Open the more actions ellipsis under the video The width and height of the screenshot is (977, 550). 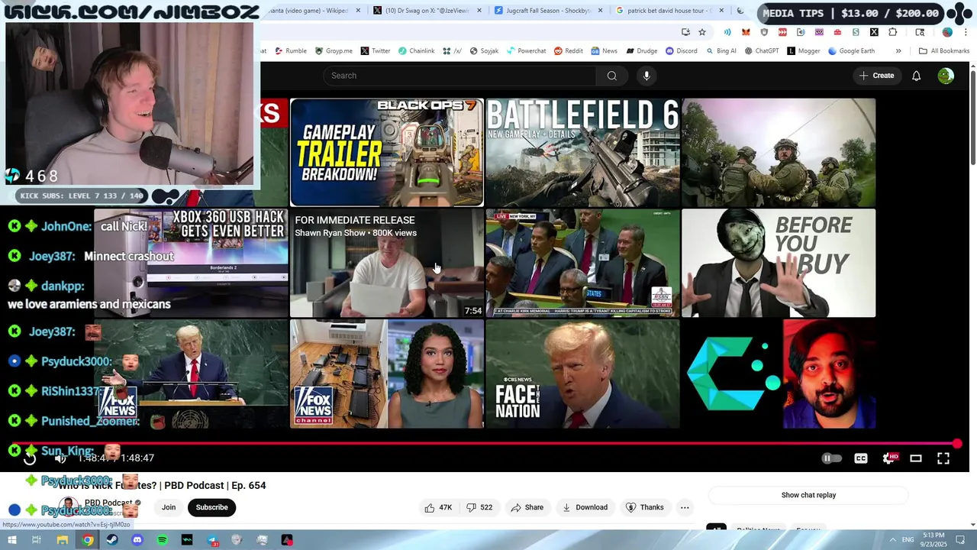(685, 507)
